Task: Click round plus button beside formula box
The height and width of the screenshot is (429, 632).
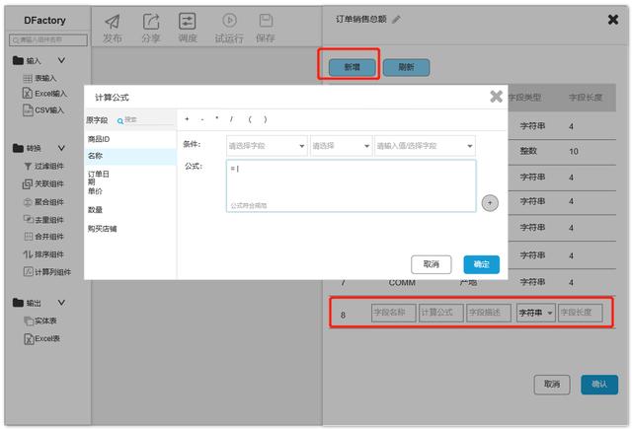Action: tap(490, 203)
